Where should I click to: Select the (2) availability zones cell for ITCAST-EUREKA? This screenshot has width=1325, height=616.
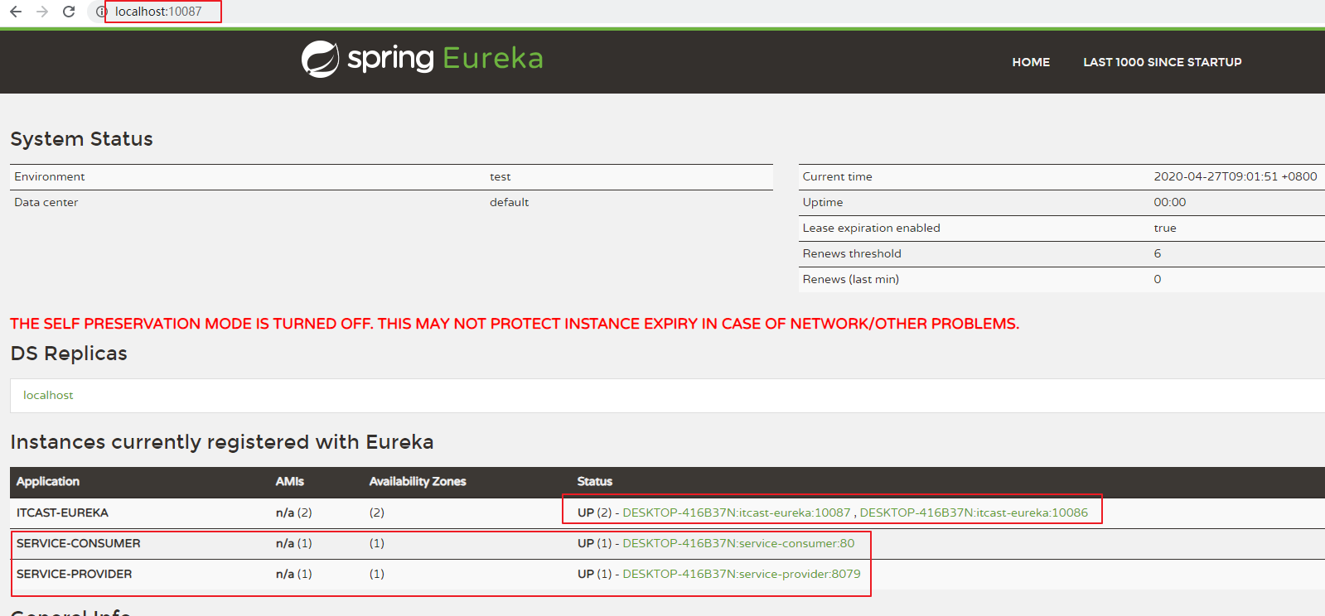coord(377,513)
